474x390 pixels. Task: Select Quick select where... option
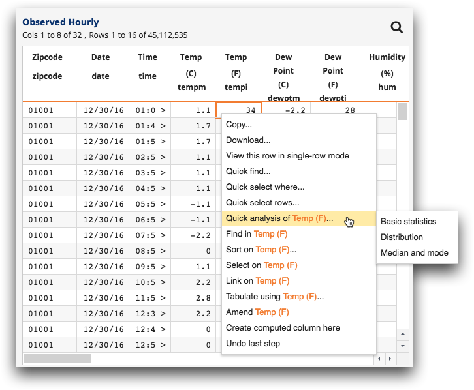click(298, 187)
